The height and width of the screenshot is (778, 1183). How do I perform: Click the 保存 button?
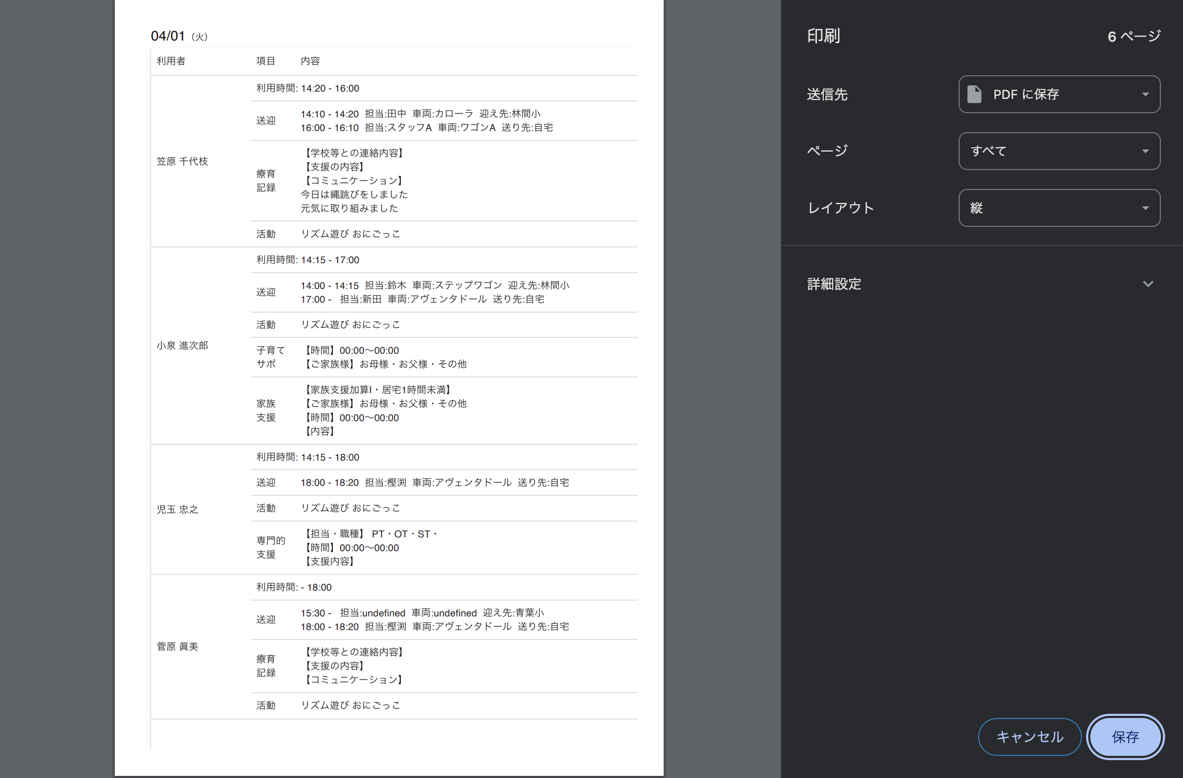pos(1125,737)
